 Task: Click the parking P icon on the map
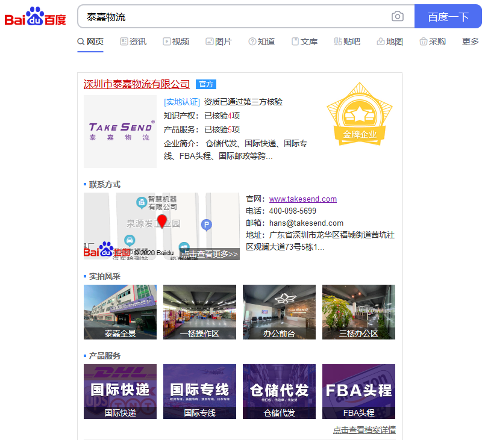coord(207,225)
